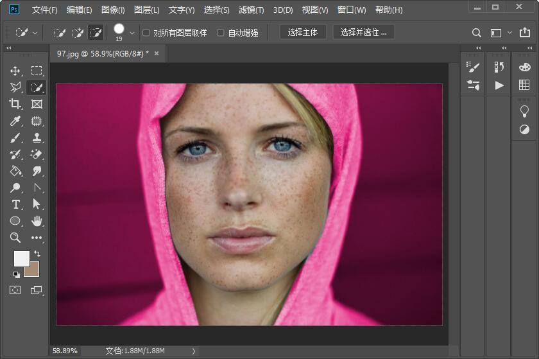Select the Frame tool

37,104
